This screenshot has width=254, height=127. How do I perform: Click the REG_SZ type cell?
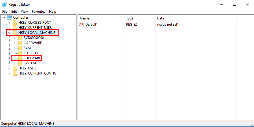132,25
